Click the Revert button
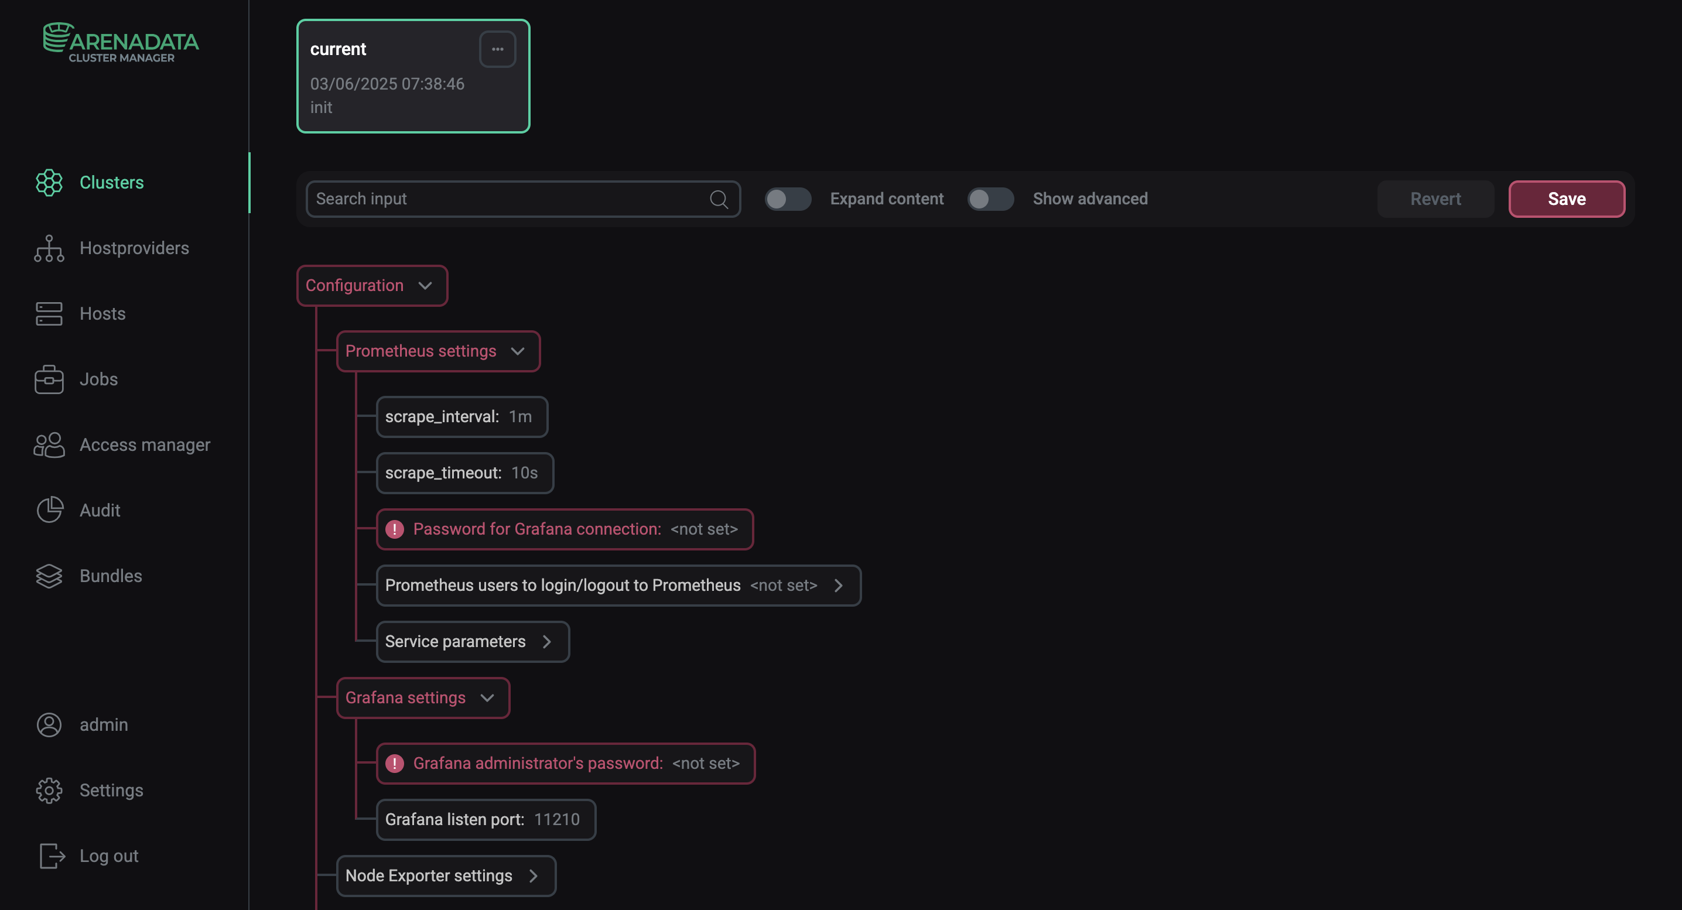This screenshot has height=910, width=1682. pos(1436,199)
